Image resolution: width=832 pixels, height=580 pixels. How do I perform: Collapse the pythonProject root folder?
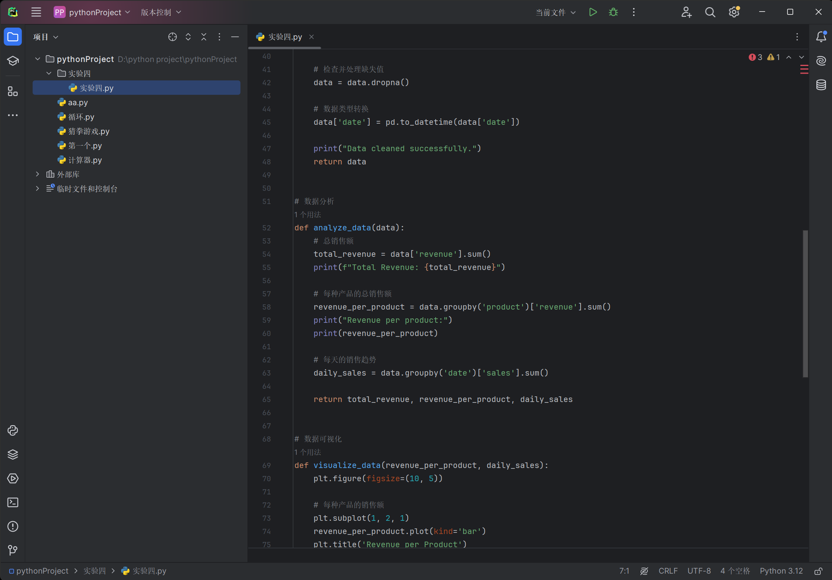38,59
